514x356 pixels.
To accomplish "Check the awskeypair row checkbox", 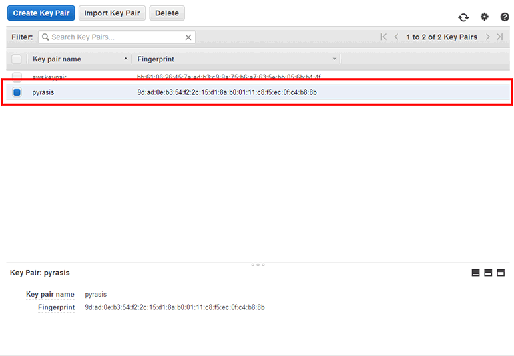I will 17,77.
